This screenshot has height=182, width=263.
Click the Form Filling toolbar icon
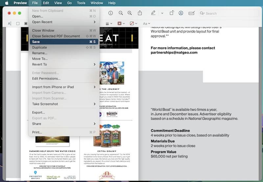click(x=192, y=13)
